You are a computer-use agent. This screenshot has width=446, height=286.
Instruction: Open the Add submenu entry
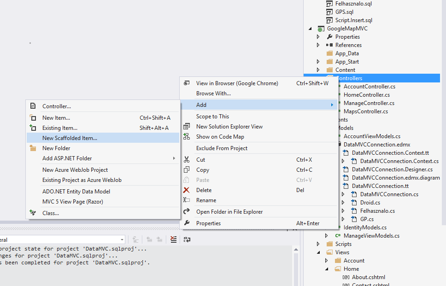click(259, 105)
